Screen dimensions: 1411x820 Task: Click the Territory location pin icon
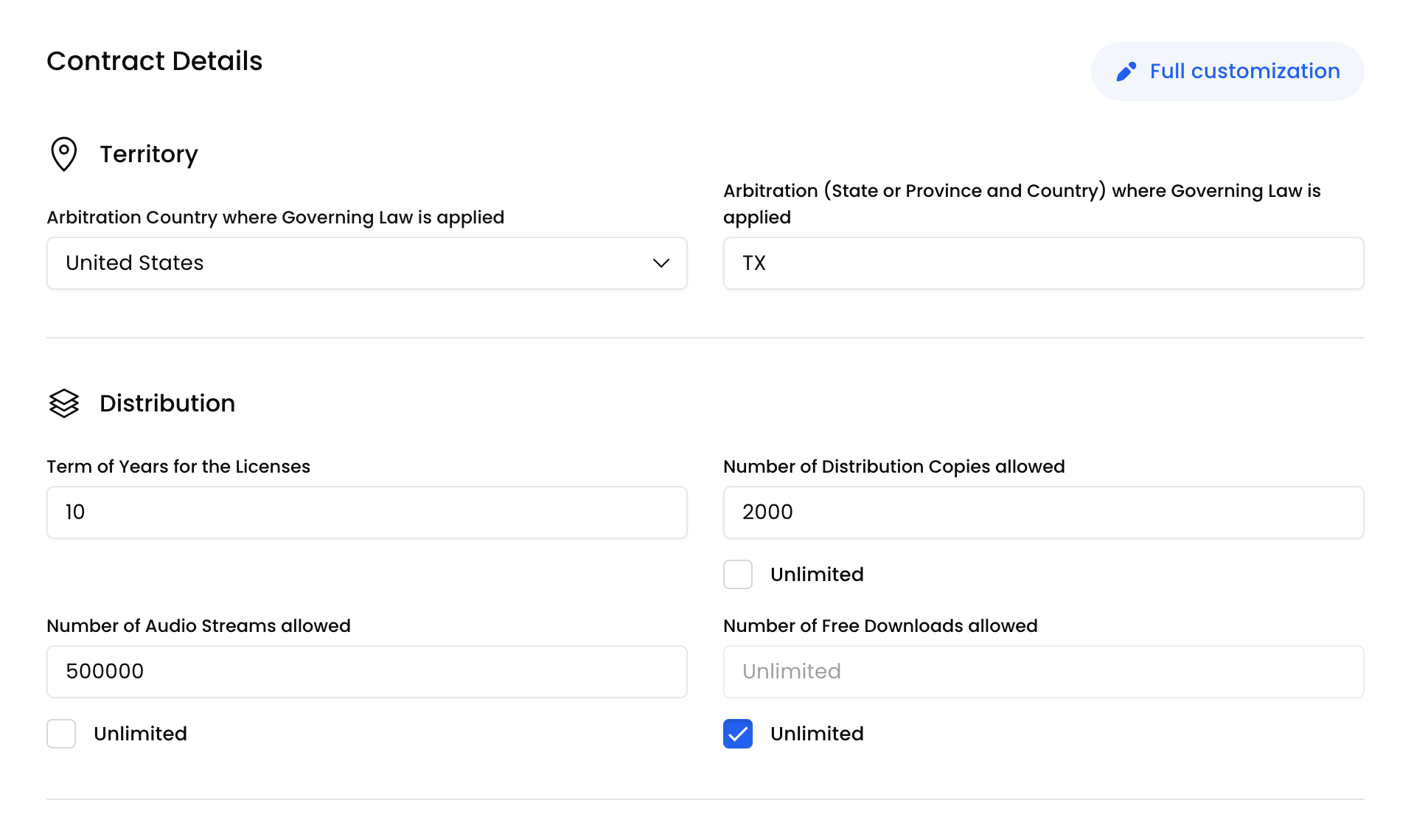point(64,154)
